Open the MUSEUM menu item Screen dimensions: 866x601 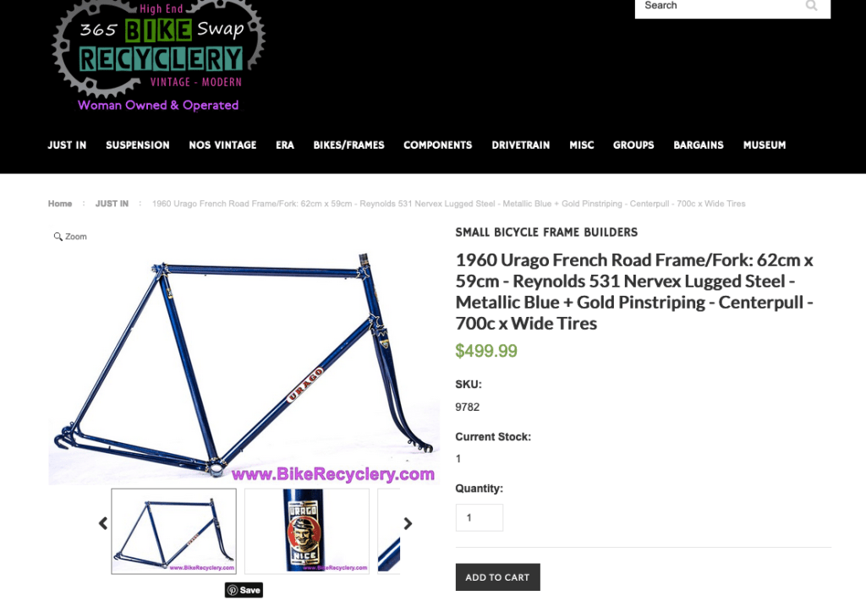click(765, 145)
